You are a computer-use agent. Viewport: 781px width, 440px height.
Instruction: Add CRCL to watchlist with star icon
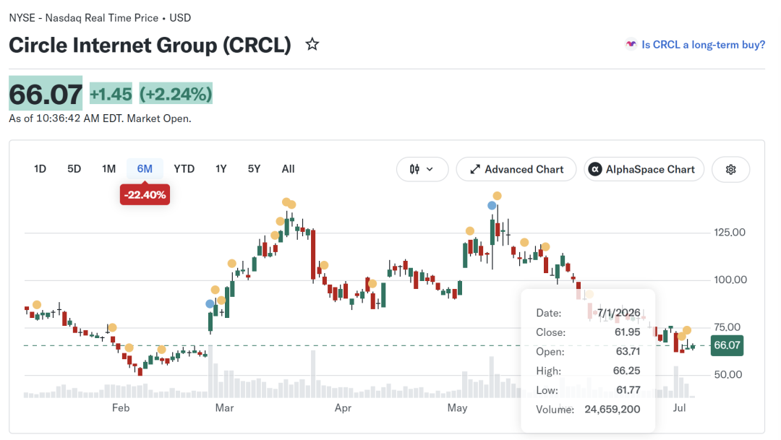click(312, 44)
